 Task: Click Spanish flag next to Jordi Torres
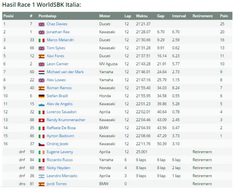(x=42, y=184)
